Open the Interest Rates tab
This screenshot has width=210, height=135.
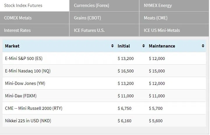(x=35, y=30)
